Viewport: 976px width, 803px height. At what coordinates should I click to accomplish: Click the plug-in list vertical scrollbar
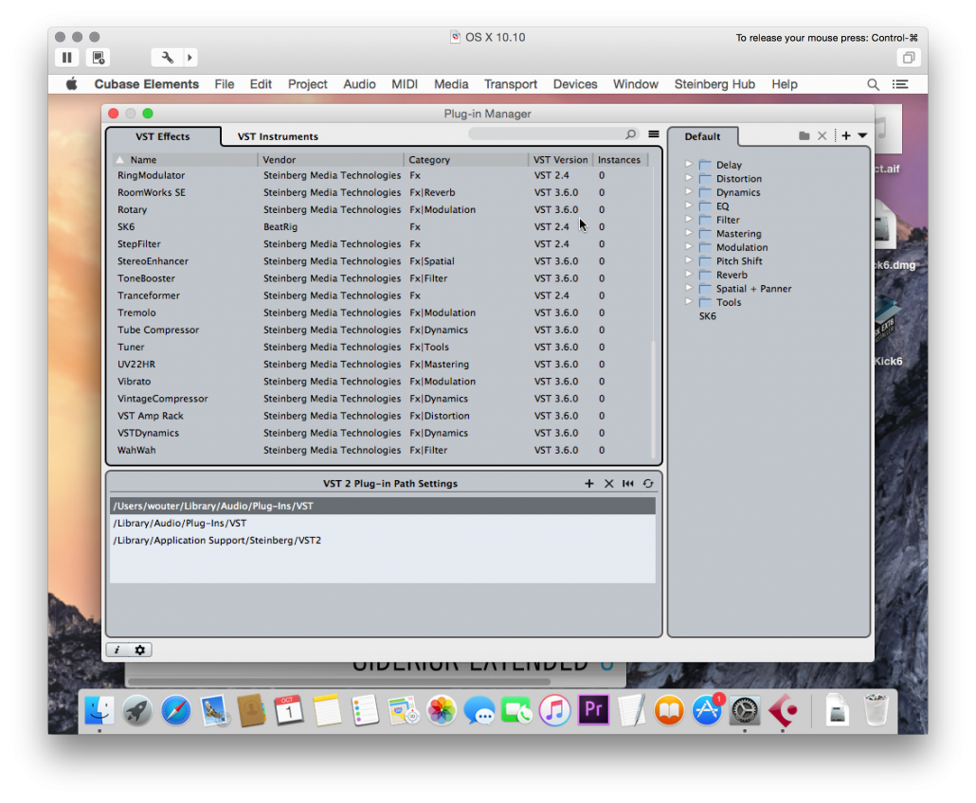(x=653, y=398)
